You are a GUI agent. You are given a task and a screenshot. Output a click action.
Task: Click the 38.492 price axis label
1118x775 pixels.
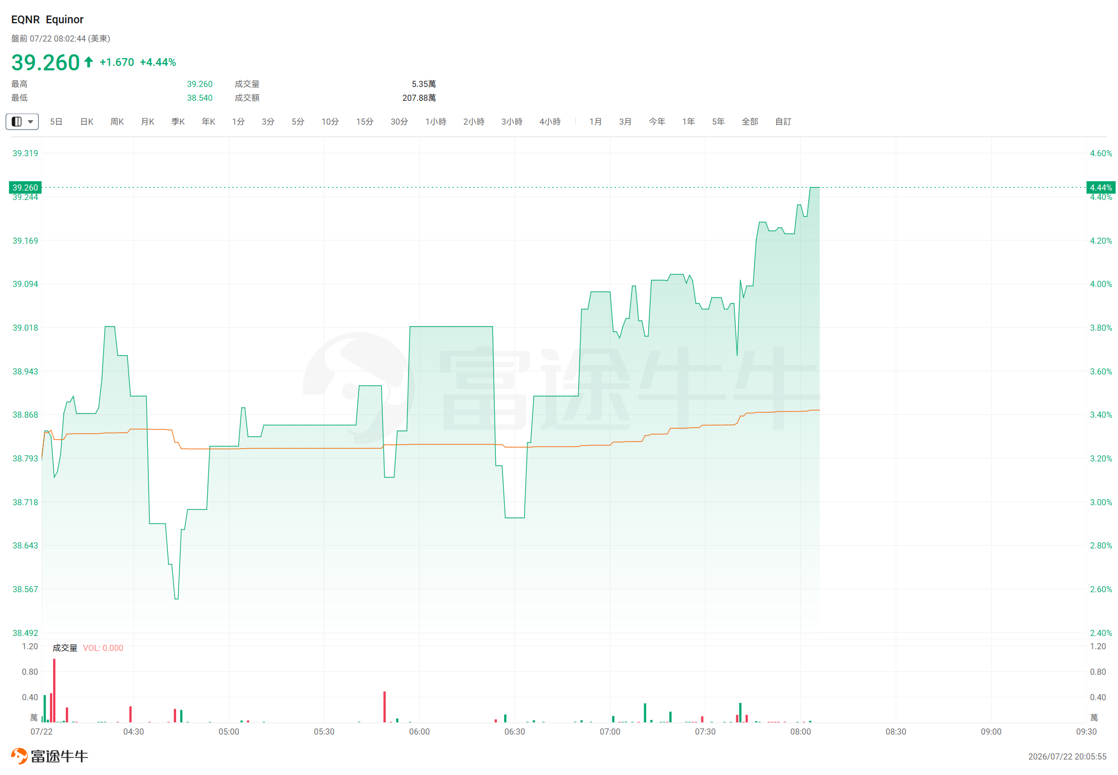[25, 633]
